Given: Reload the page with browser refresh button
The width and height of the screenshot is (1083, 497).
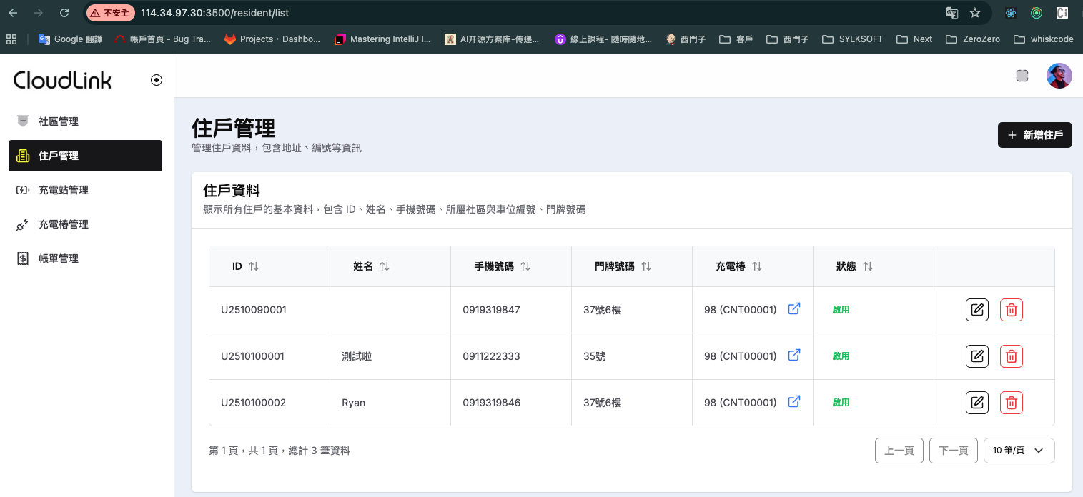Looking at the screenshot, I should click(64, 13).
